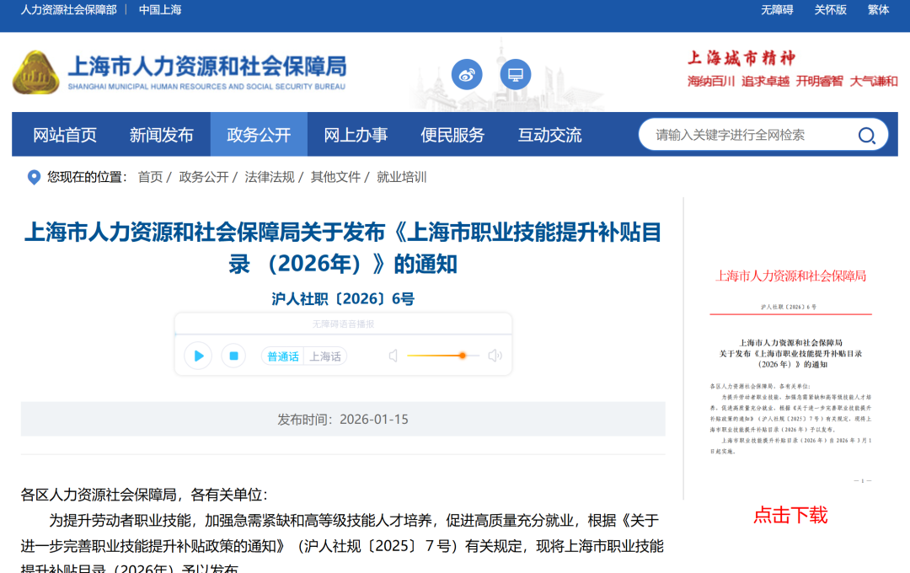
Task: Download the notice via 点击下载
Action: (x=790, y=515)
